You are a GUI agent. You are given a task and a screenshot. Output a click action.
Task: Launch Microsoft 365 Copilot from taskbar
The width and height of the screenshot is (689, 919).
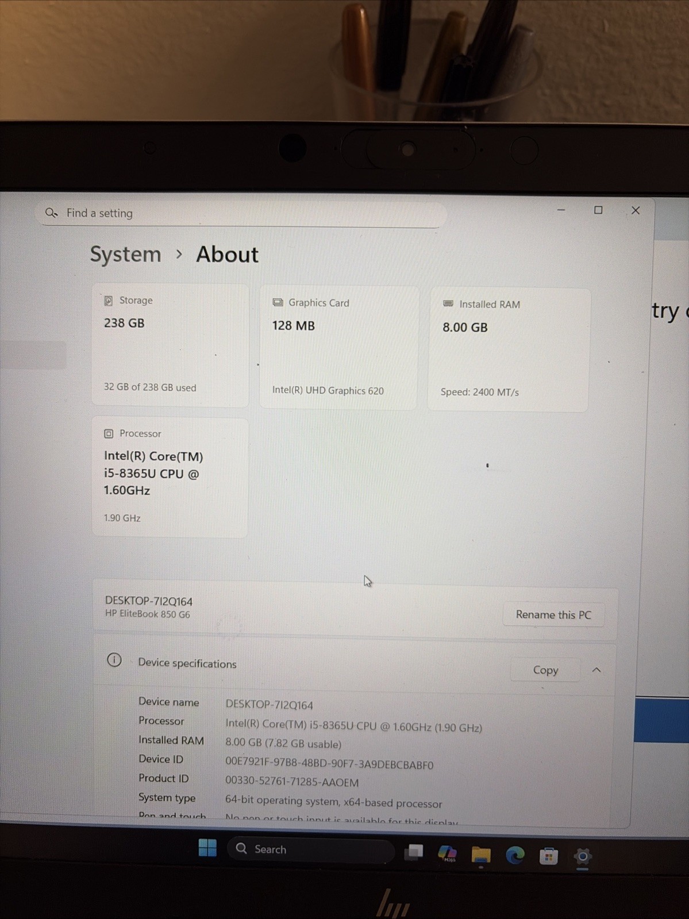[447, 853]
